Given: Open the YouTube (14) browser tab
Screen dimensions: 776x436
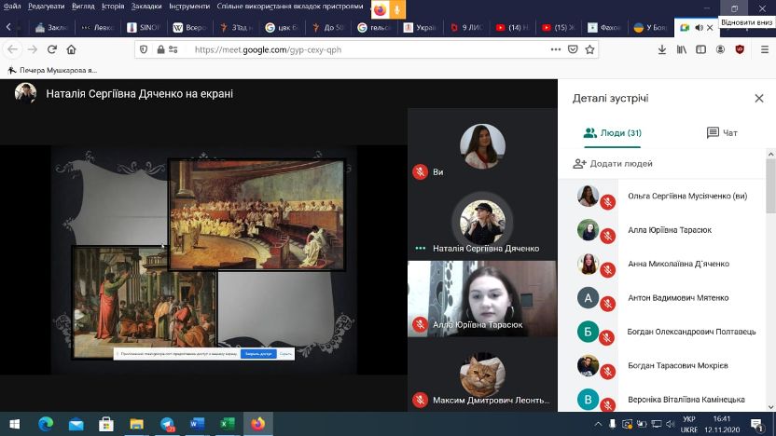Looking at the screenshot, I should (512, 28).
